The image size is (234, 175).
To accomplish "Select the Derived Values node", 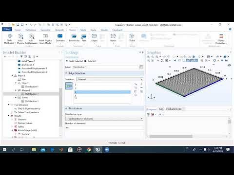I will click(x=25, y=123).
